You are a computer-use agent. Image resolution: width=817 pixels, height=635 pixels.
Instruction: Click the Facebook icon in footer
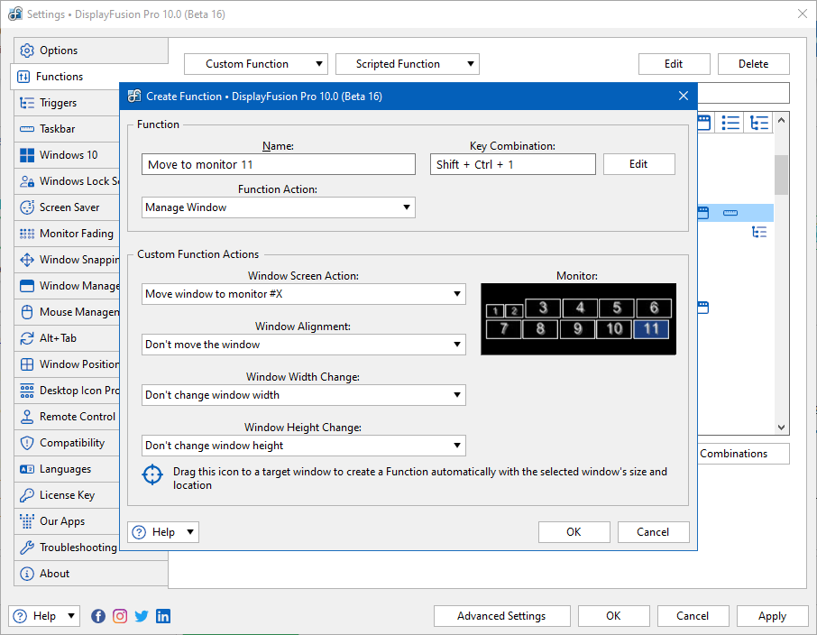point(98,616)
